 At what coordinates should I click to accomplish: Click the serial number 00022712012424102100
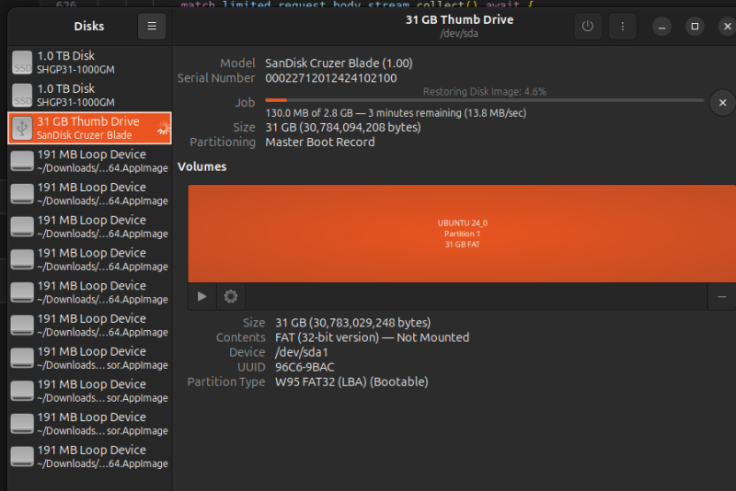point(331,78)
